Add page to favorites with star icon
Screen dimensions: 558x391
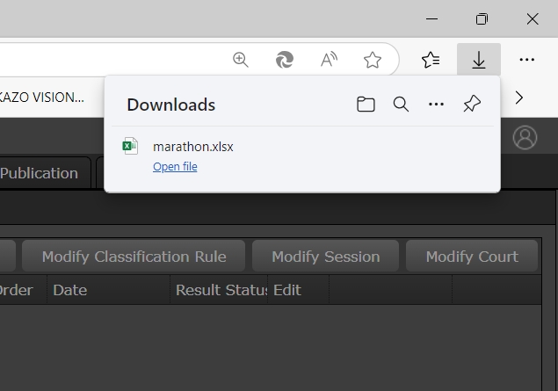click(x=373, y=60)
